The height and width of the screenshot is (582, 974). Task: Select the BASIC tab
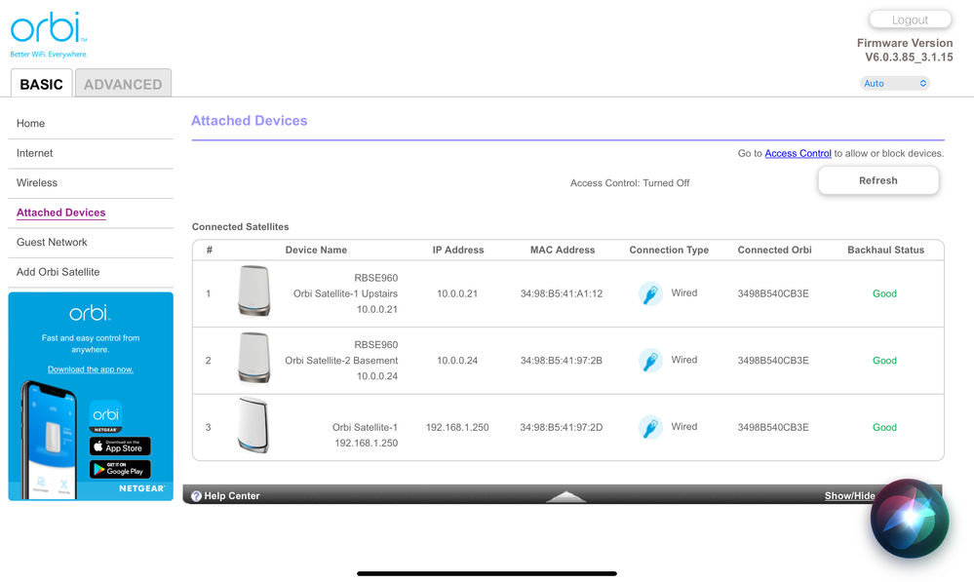click(x=41, y=84)
